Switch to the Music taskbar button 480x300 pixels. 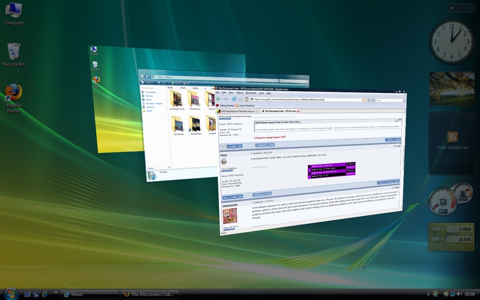click(x=89, y=294)
